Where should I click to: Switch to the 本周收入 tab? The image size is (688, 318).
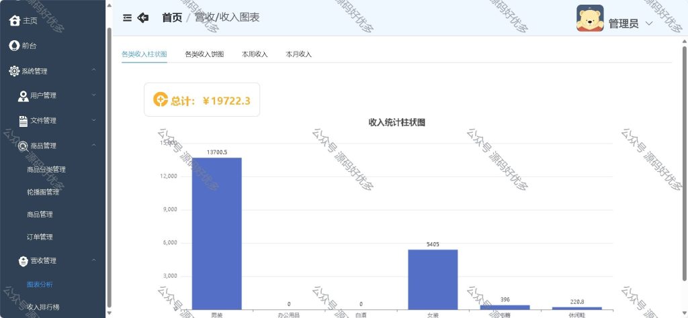(255, 54)
